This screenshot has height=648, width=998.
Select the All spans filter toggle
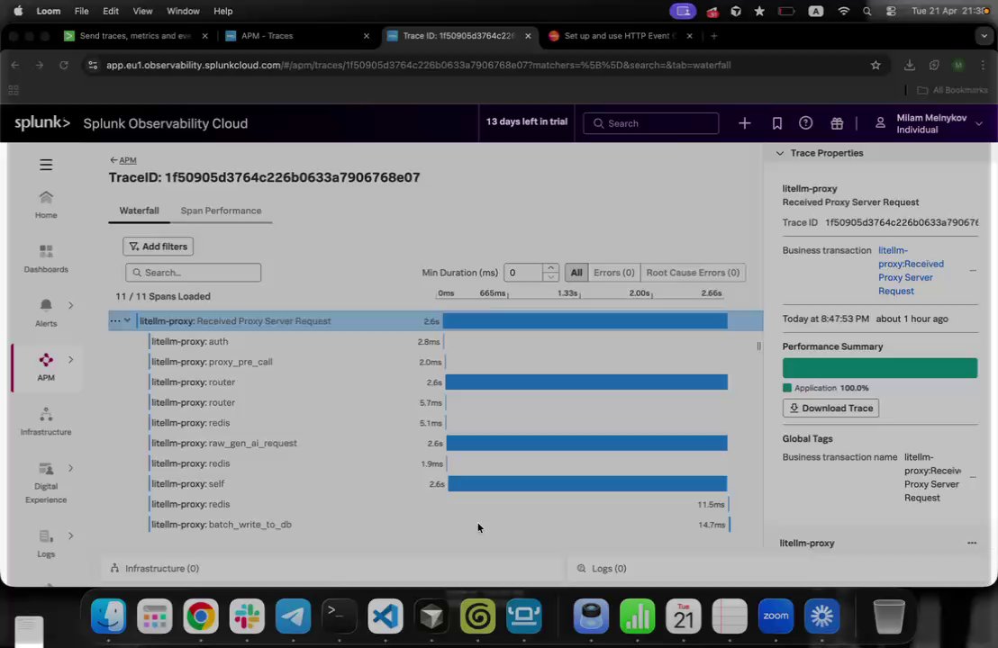pos(576,272)
